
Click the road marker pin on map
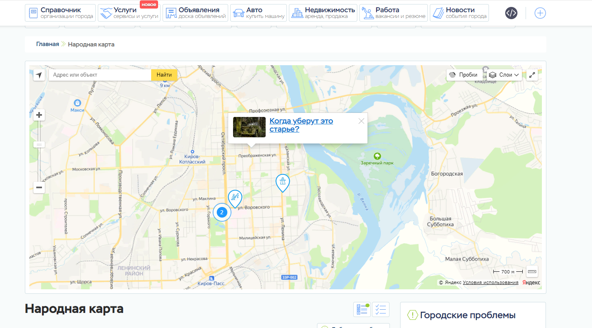(x=282, y=182)
